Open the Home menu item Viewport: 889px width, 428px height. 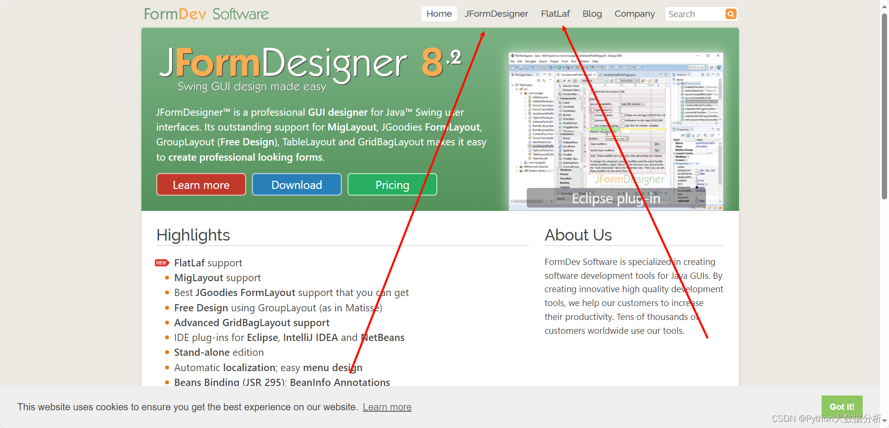point(439,14)
